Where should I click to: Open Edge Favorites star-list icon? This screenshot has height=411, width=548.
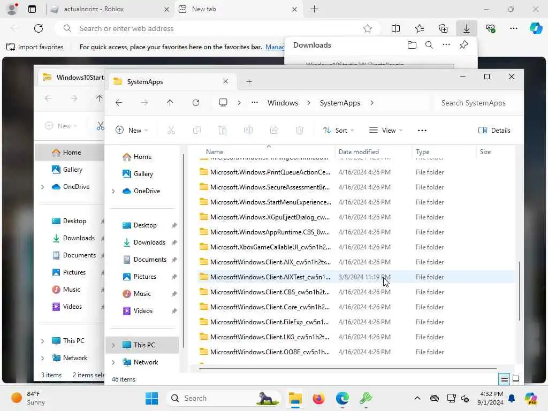(x=420, y=28)
